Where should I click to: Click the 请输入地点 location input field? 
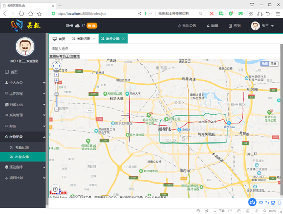click(x=164, y=49)
